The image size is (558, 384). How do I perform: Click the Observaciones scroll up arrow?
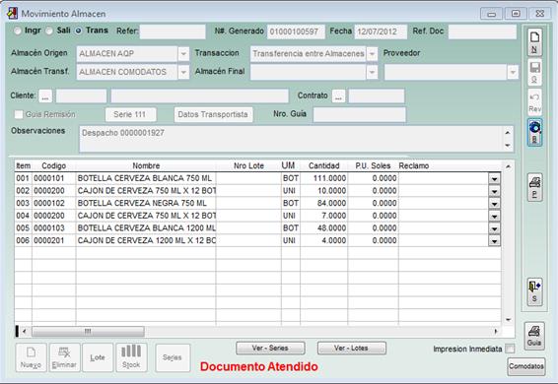(508, 133)
